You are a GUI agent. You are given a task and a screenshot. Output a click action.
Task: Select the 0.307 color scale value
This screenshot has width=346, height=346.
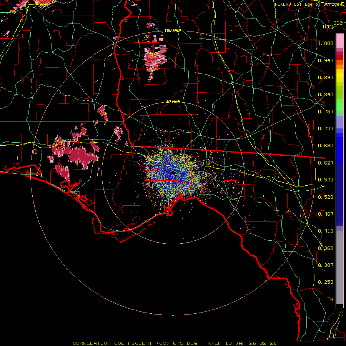tap(326, 265)
